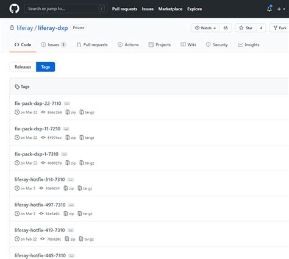This screenshot has height=259, width=289.
Task: Switch to the Releases view
Action: [x=23, y=67]
